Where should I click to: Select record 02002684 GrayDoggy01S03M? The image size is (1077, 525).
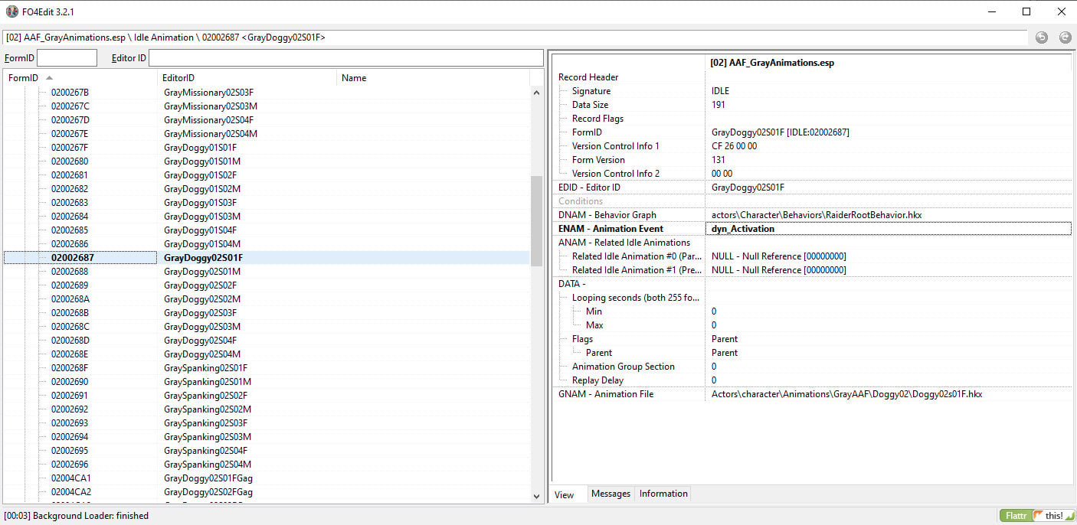(267, 217)
